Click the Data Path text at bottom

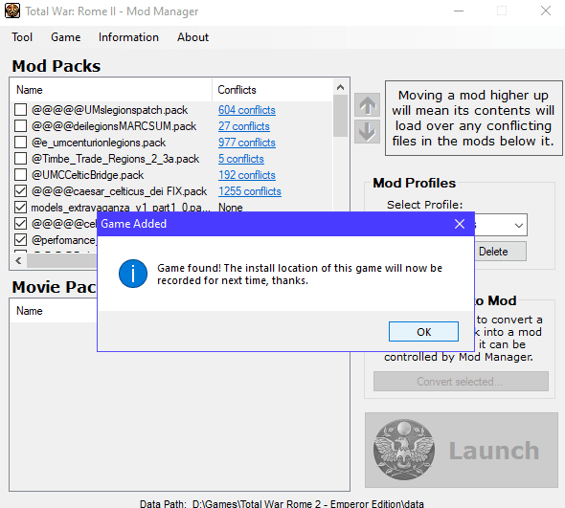point(282,503)
